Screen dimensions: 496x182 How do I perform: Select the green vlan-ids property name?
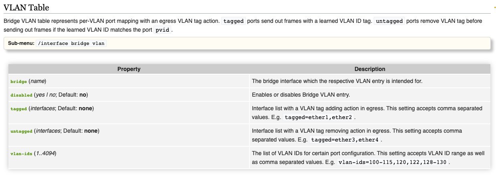[21, 154]
